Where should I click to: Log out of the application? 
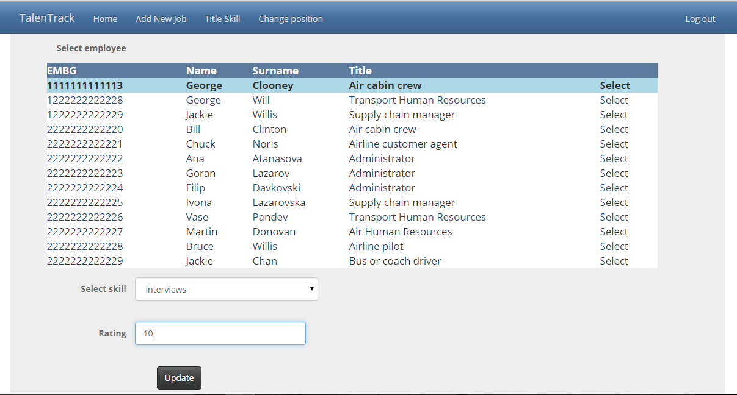[700, 19]
